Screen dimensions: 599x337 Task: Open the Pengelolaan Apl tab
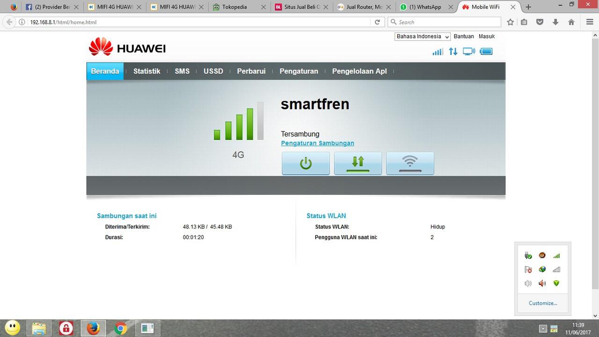[x=359, y=71]
